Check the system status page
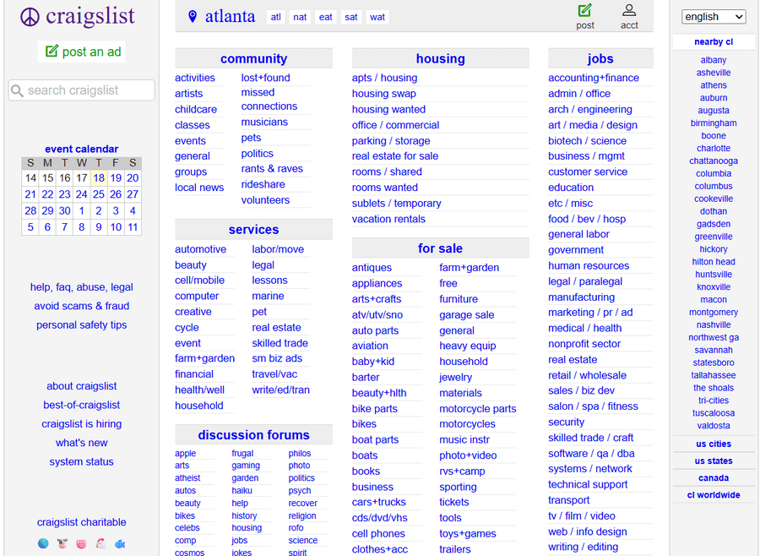Viewport: 760px width, 556px height. pyautogui.click(x=81, y=462)
